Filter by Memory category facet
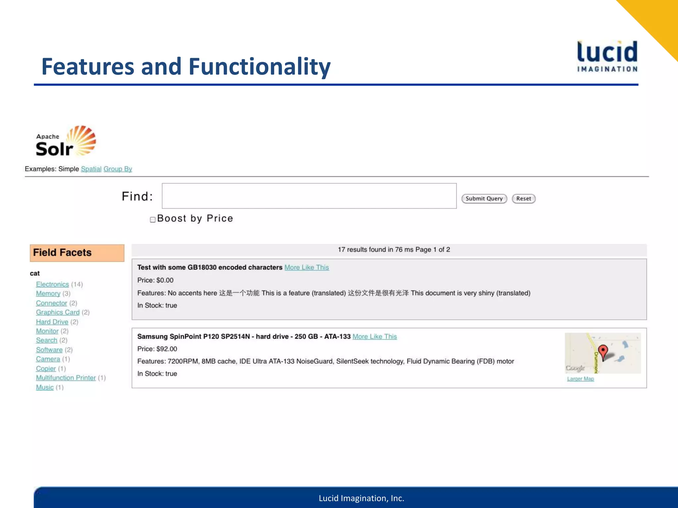Screen dimensions: 678x508 click(48, 294)
